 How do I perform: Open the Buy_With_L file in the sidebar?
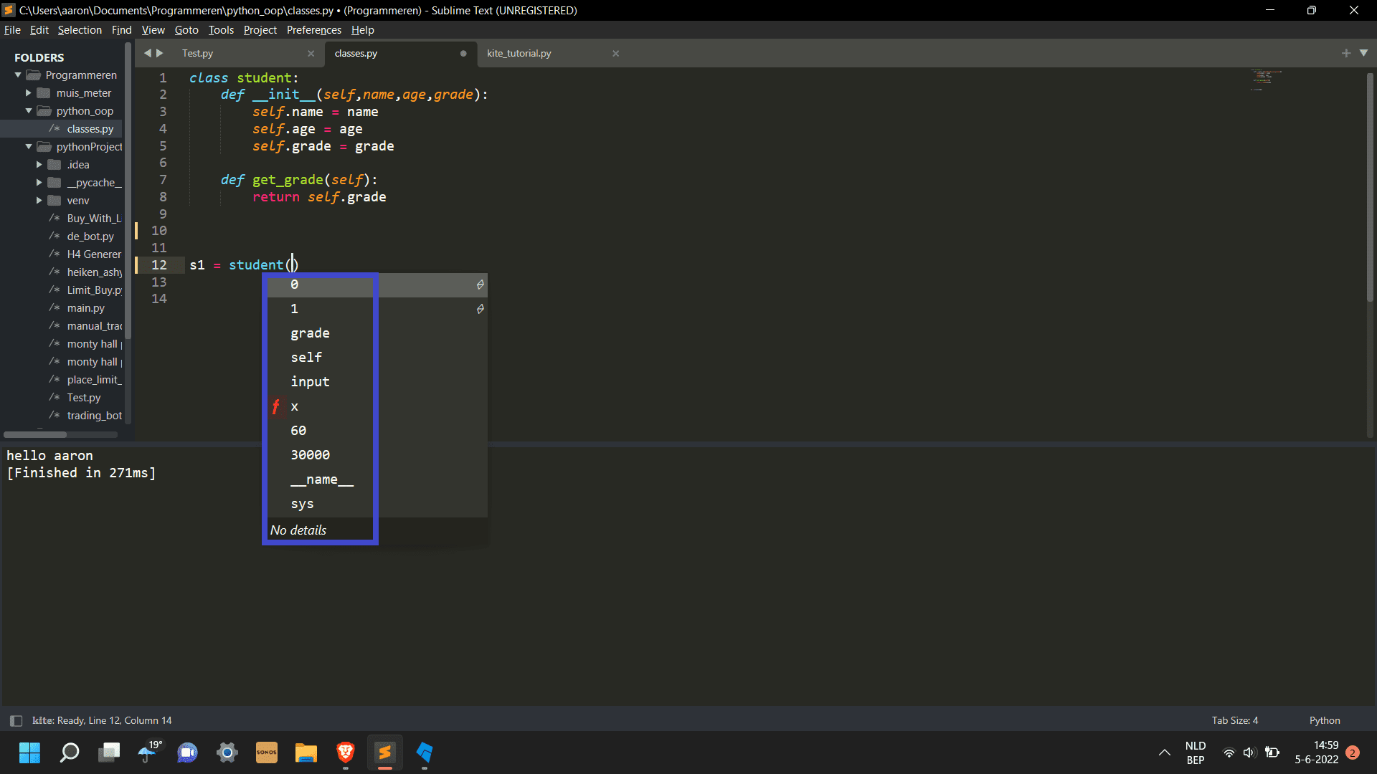62,219
